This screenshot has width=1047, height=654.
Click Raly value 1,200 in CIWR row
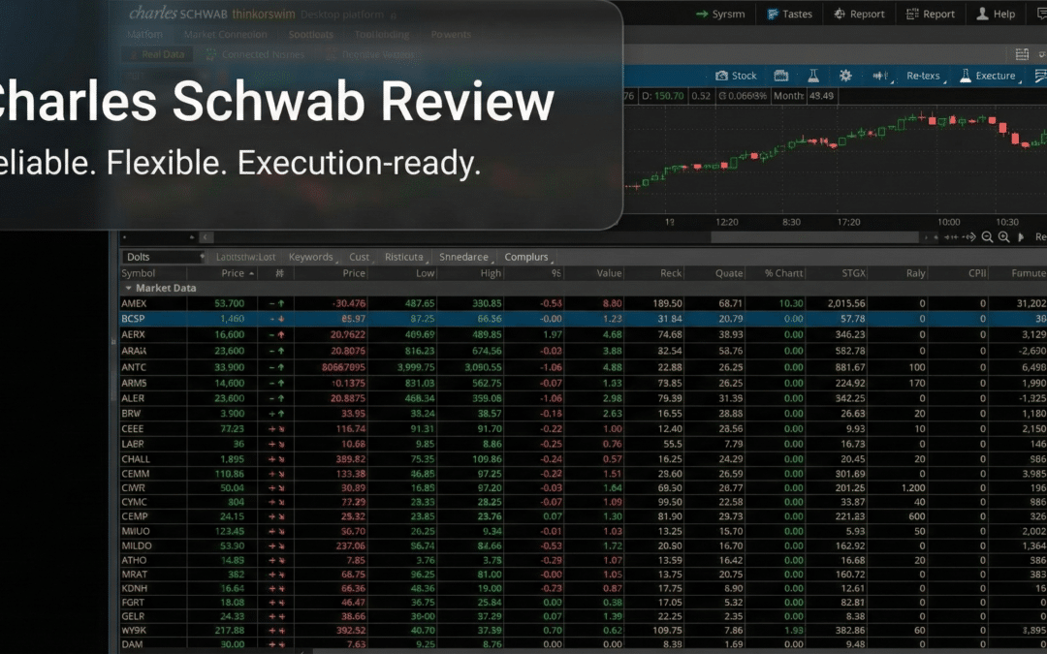(x=913, y=487)
